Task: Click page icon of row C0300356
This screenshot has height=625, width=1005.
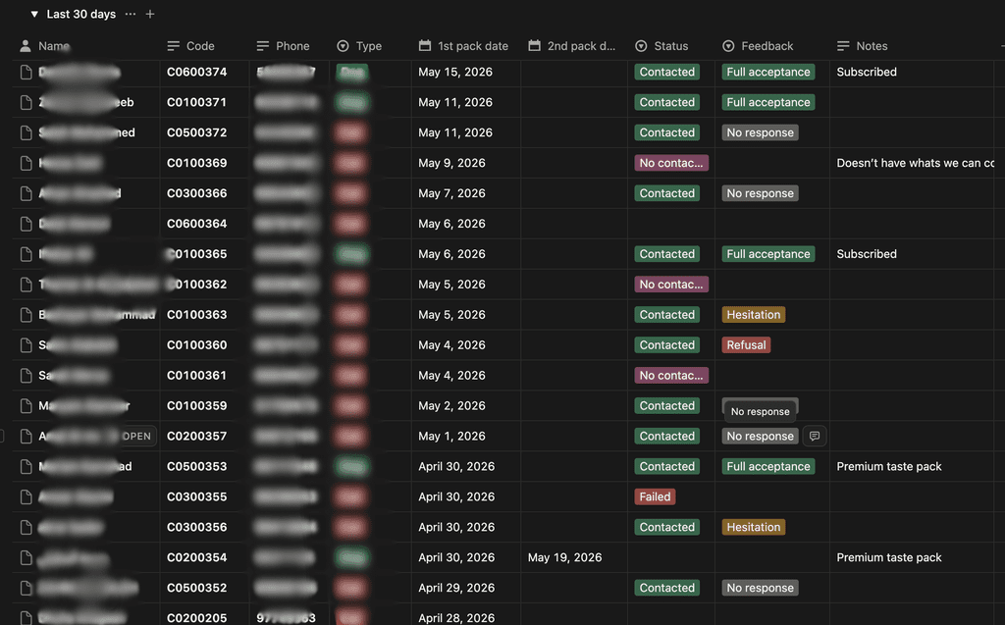Action: click(26, 527)
